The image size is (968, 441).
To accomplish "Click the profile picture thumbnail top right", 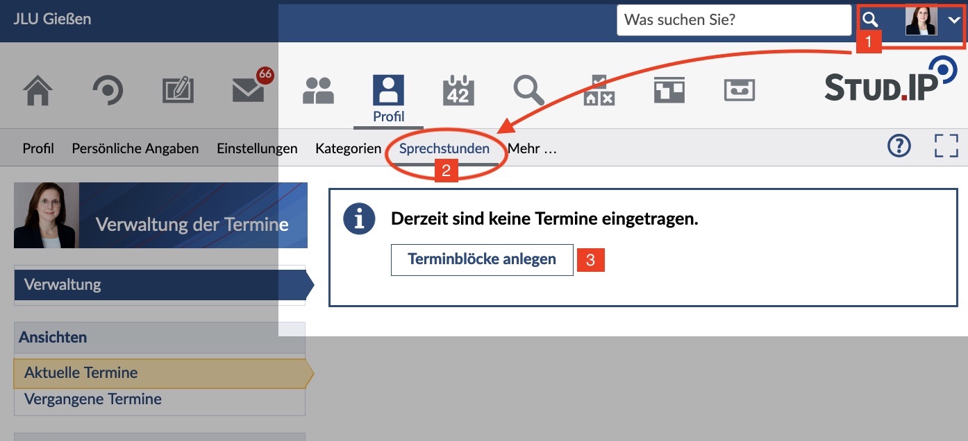I will tap(921, 20).
